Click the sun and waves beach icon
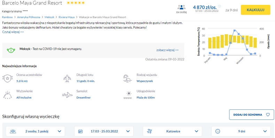This screenshot has height=138, width=275. coord(127,95)
